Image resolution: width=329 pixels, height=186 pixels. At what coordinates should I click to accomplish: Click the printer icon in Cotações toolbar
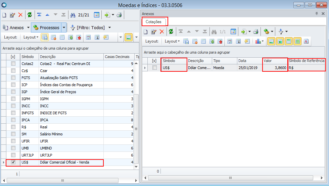255,32
